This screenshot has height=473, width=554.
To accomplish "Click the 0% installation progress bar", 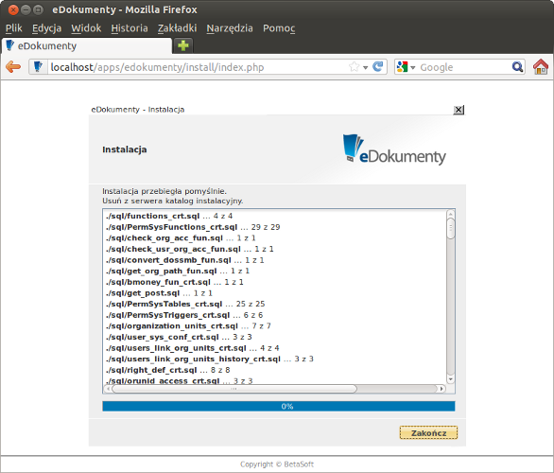I will click(x=279, y=406).
